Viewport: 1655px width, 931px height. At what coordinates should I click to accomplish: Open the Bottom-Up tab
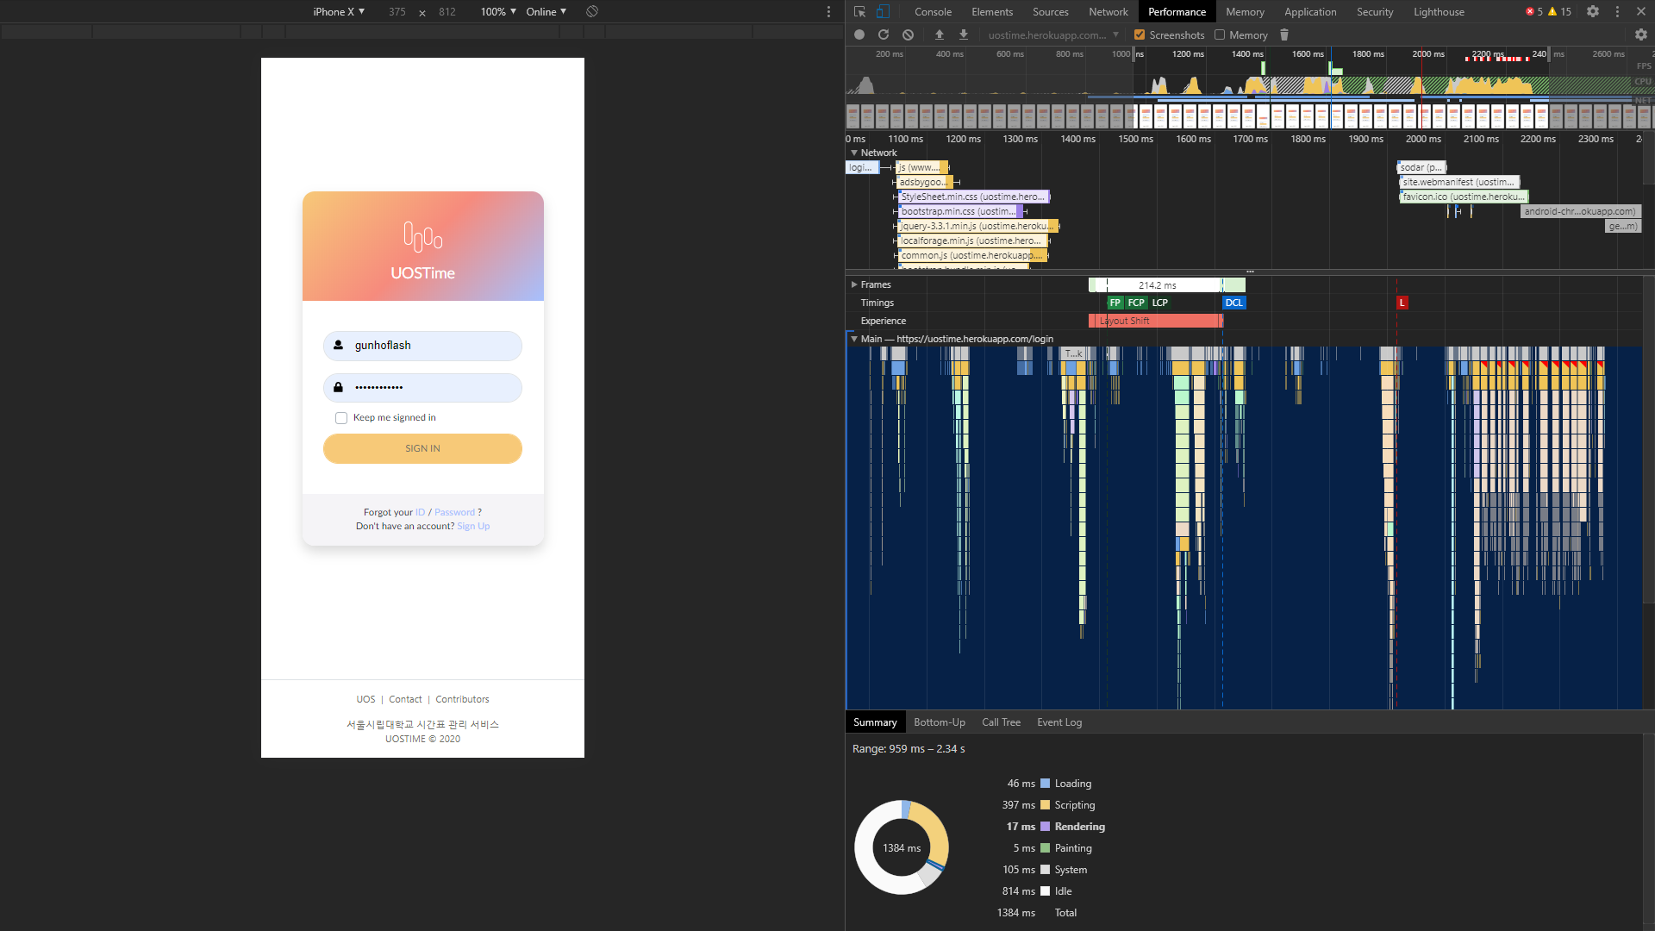click(940, 722)
